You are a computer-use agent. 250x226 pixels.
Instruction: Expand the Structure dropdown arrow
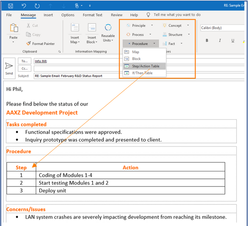click(x=189, y=34)
